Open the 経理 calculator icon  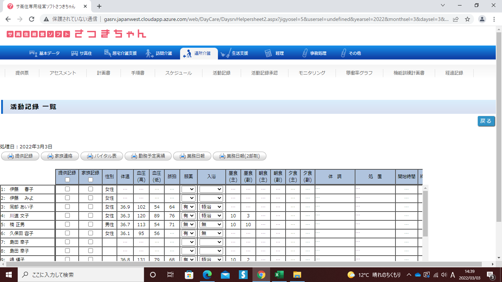(269, 53)
